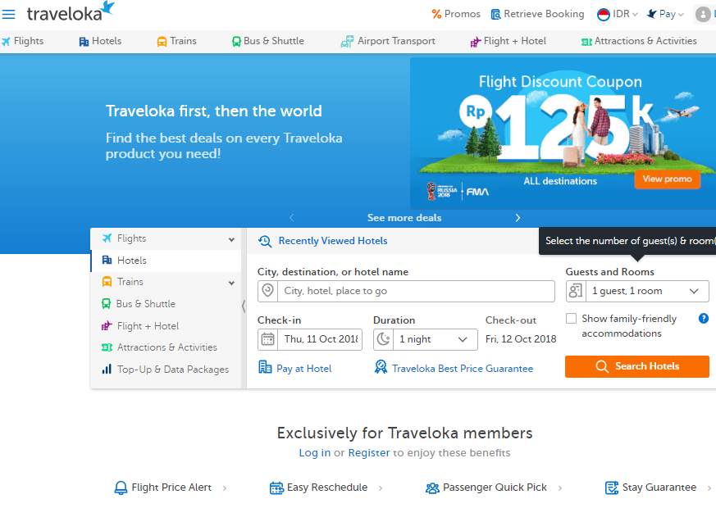The height and width of the screenshot is (508, 716).
Task: Click the Flight Price Alert bell icon
Action: tap(118, 487)
